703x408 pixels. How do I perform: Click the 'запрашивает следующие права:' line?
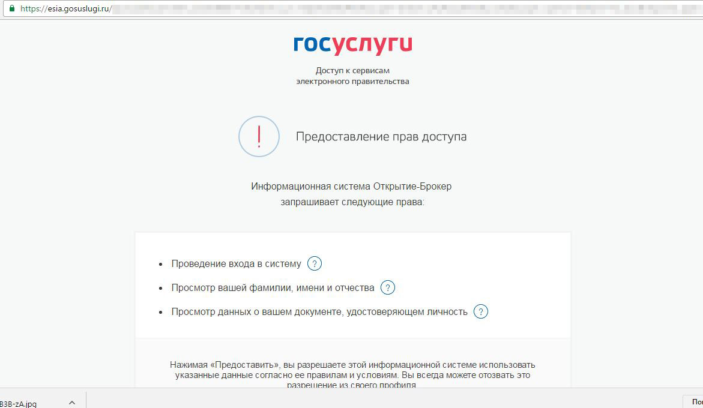pyautogui.click(x=352, y=202)
